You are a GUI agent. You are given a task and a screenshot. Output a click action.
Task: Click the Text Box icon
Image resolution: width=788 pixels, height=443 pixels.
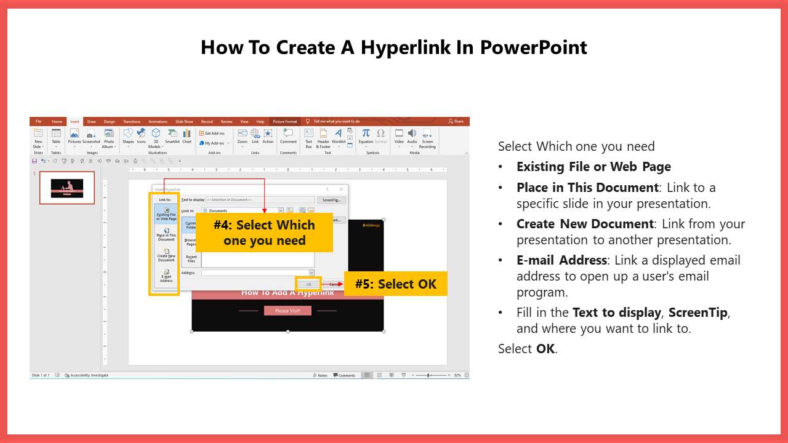[309, 134]
